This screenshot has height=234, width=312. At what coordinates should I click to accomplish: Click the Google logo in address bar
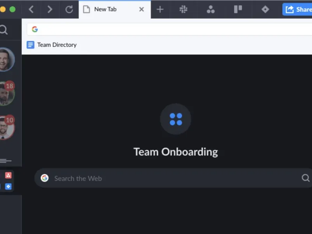click(35, 29)
